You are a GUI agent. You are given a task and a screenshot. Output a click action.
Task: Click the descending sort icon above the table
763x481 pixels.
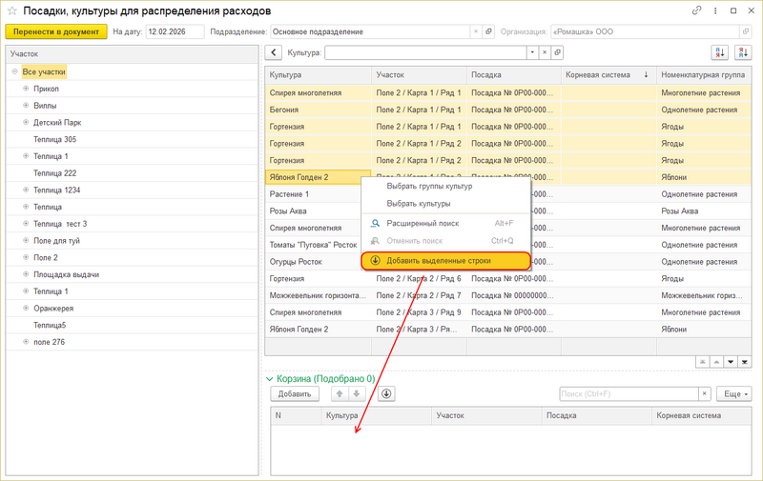[744, 53]
